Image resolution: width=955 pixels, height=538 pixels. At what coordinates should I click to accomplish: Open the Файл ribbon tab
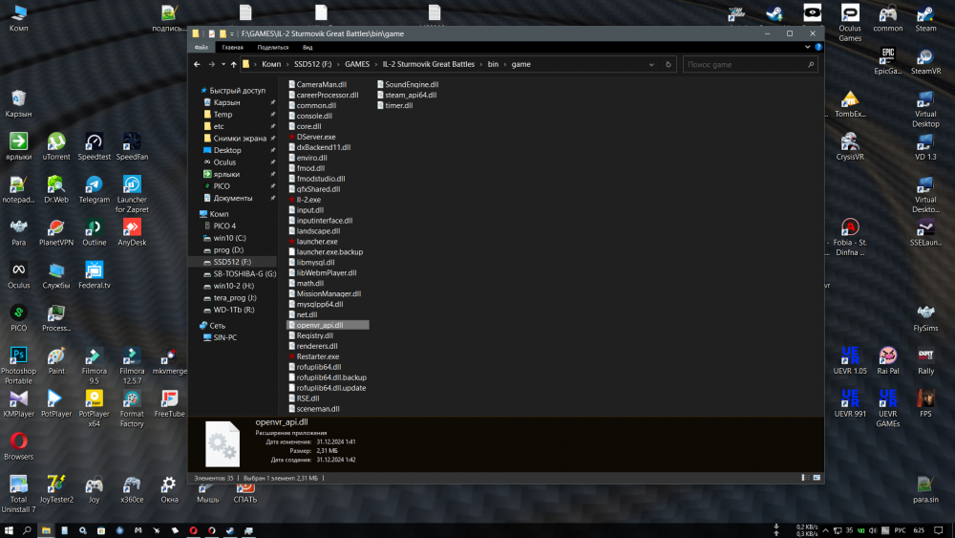click(x=201, y=47)
